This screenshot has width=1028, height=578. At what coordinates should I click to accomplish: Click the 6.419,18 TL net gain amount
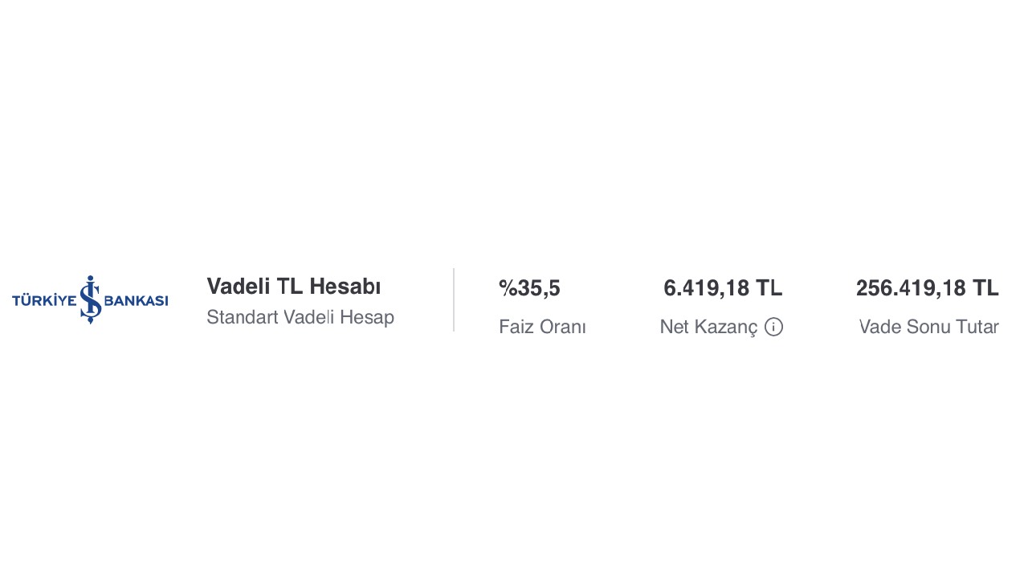click(x=723, y=288)
